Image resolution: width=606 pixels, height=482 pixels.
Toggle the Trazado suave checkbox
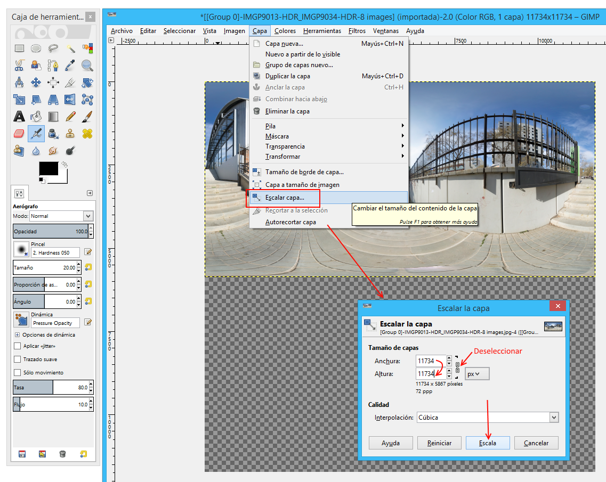point(18,360)
